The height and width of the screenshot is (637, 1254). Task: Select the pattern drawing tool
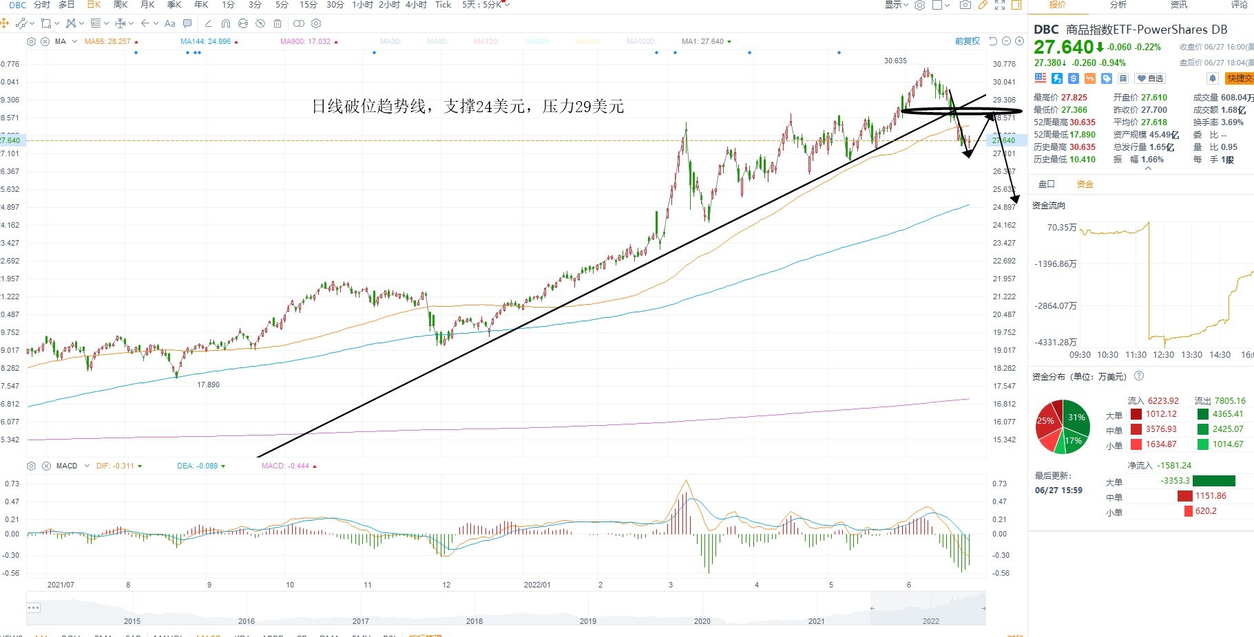tap(70, 23)
